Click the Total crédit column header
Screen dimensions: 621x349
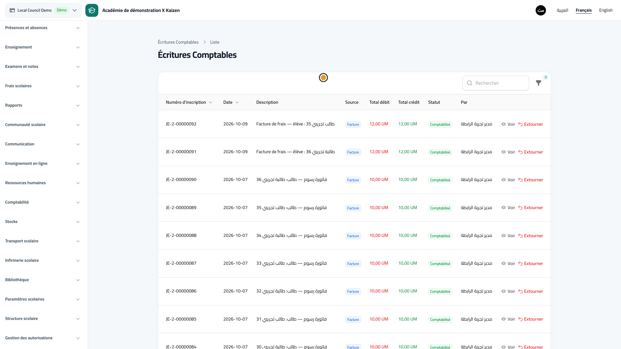pyautogui.click(x=409, y=102)
